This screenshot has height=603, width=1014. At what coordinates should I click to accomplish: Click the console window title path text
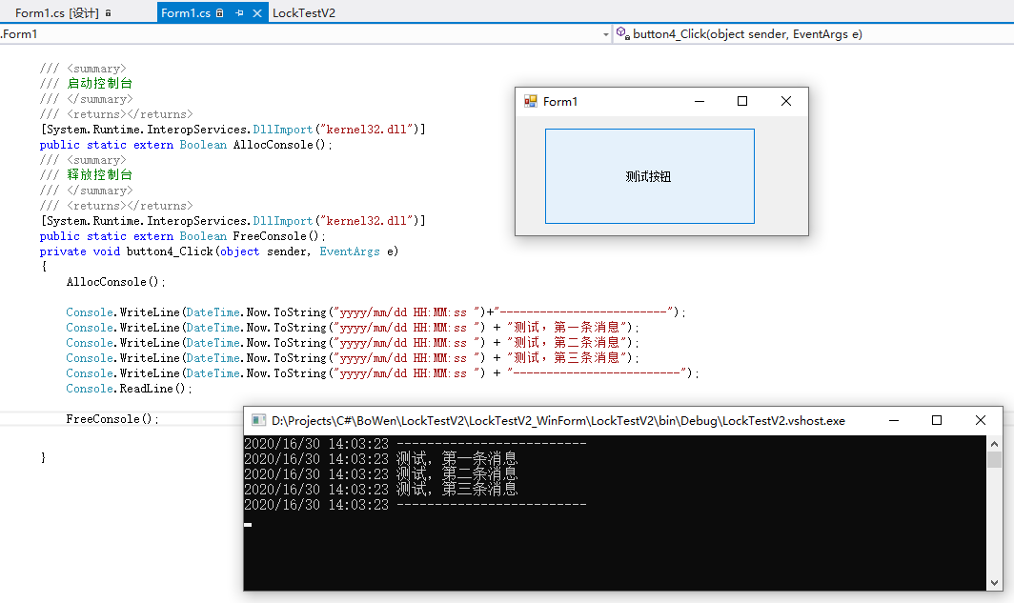(558, 421)
